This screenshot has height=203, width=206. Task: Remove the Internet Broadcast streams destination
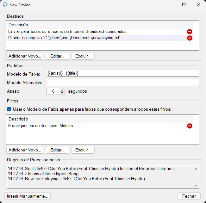coord(190,32)
